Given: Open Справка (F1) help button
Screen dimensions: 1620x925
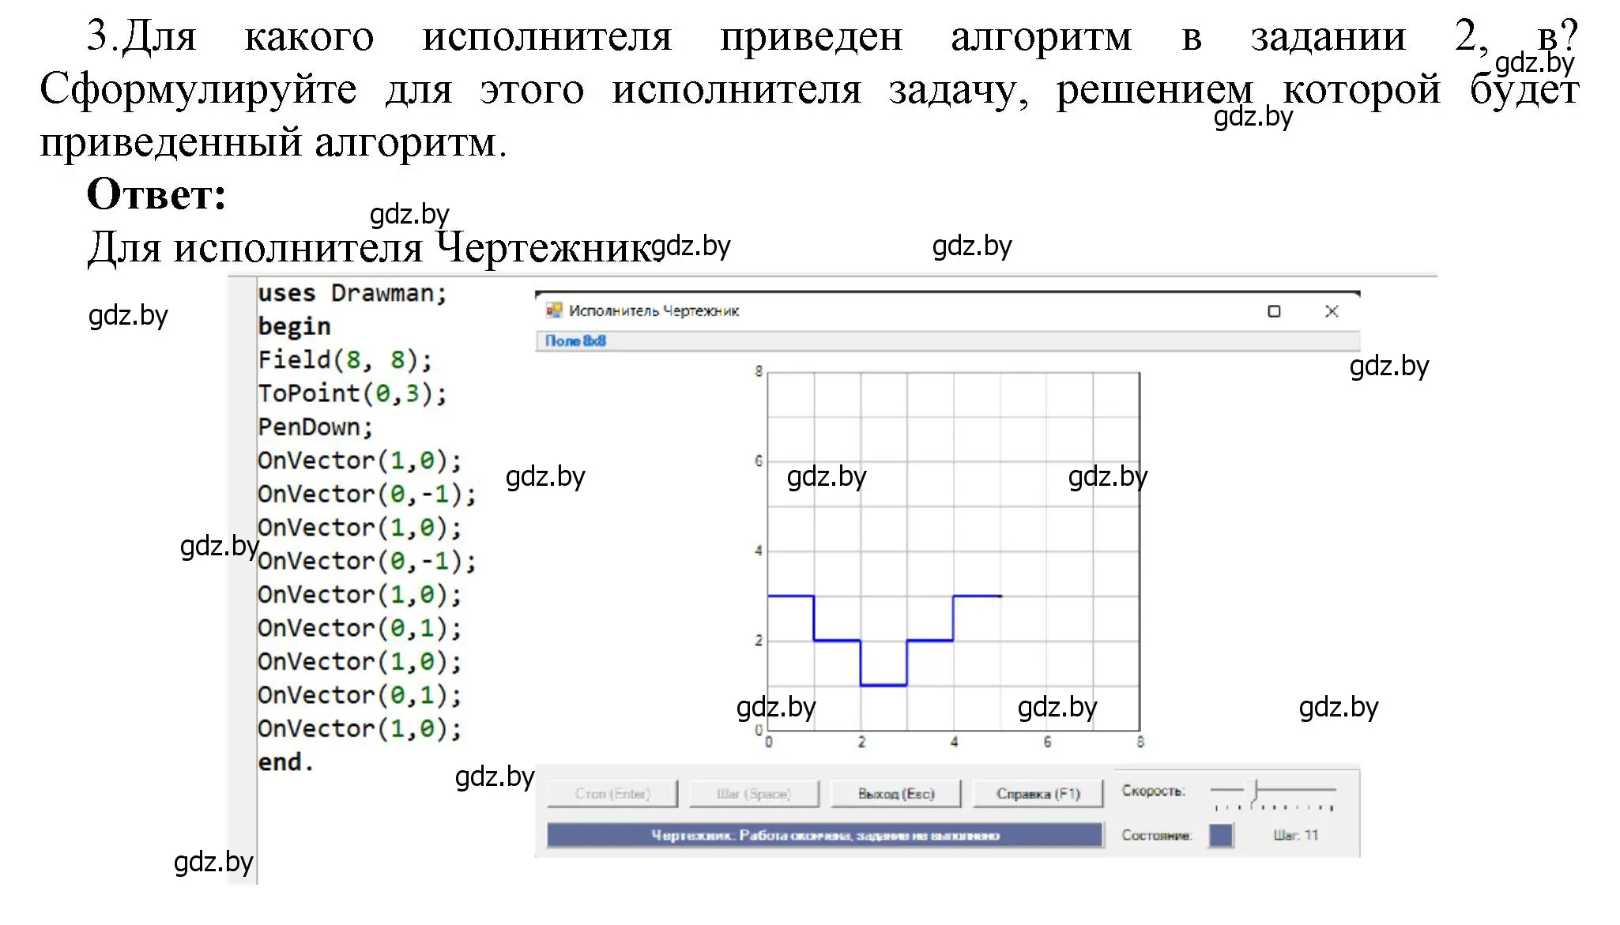Looking at the screenshot, I should (1038, 793).
